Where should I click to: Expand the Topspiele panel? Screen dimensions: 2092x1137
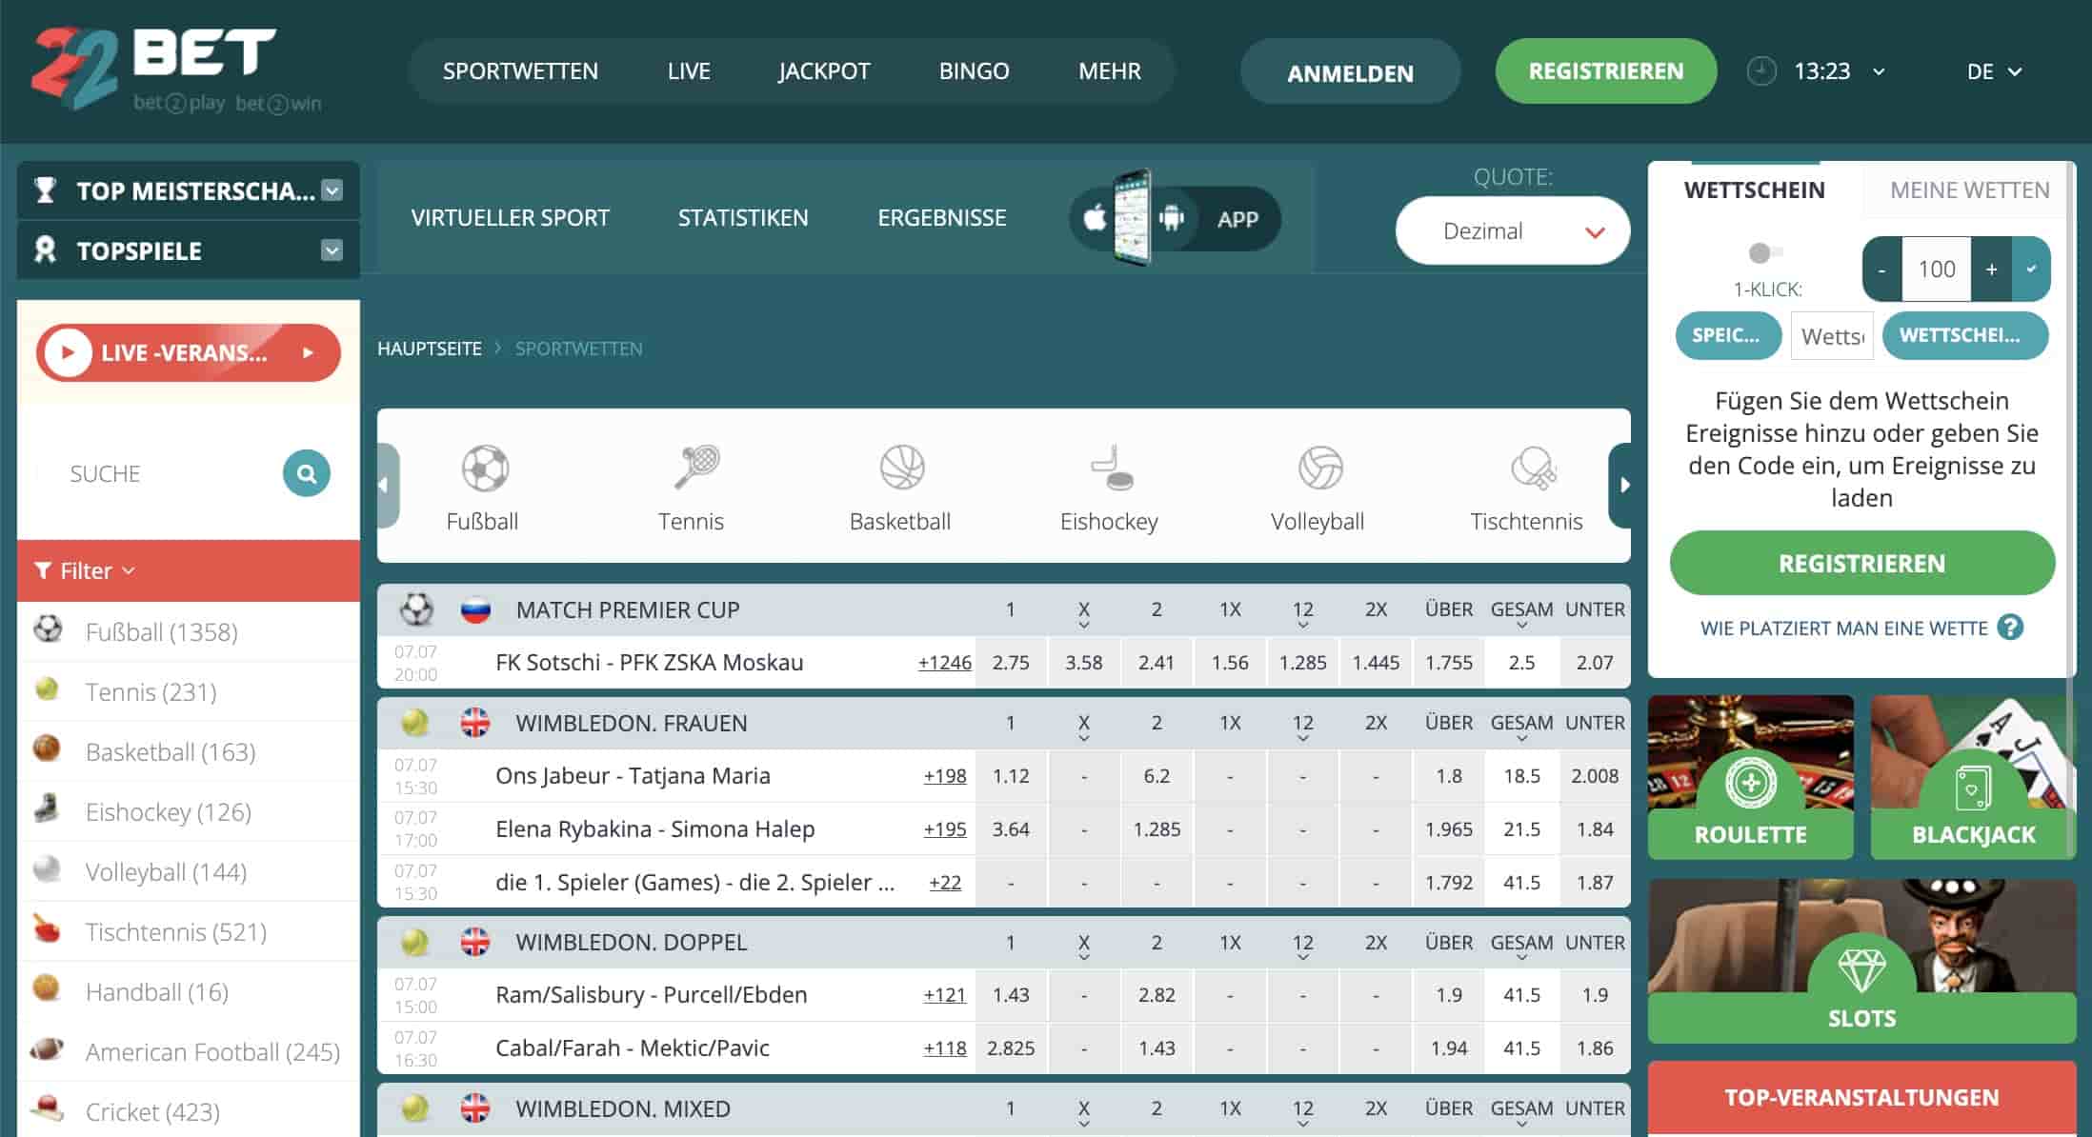coord(332,250)
